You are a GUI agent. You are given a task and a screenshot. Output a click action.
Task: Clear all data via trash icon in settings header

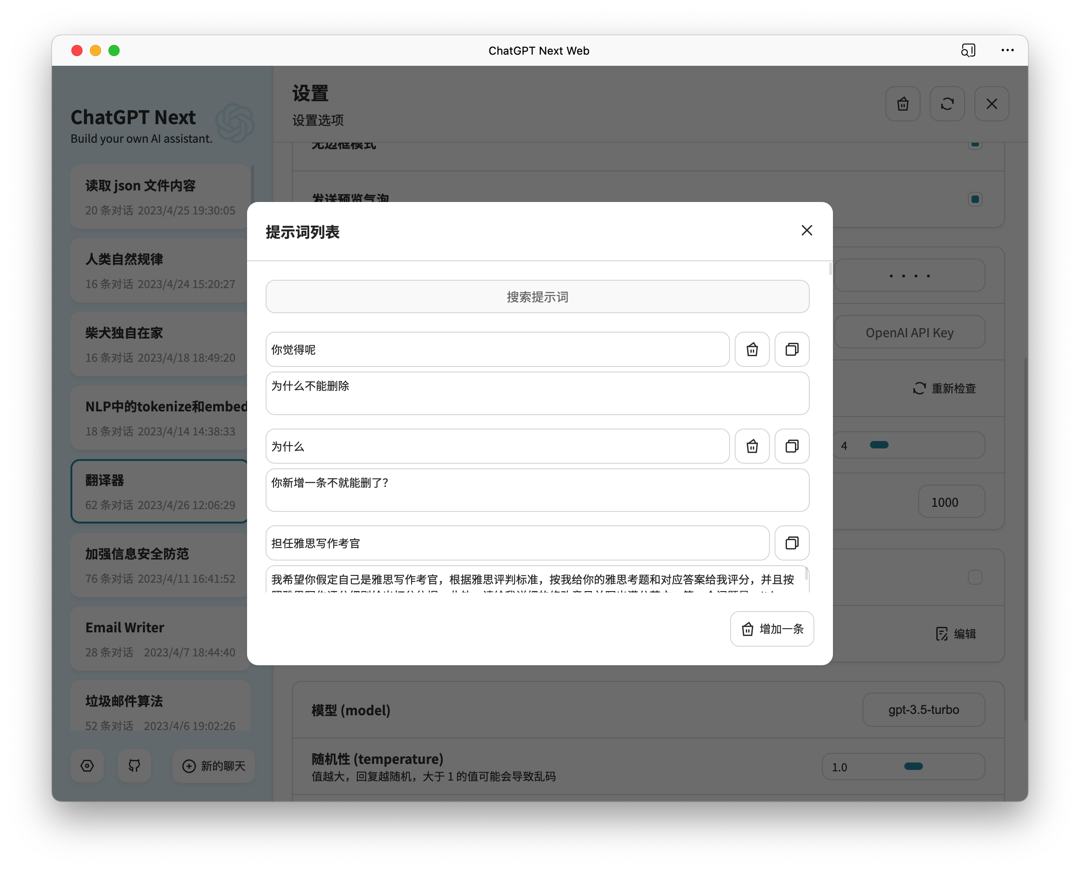(902, 104)
